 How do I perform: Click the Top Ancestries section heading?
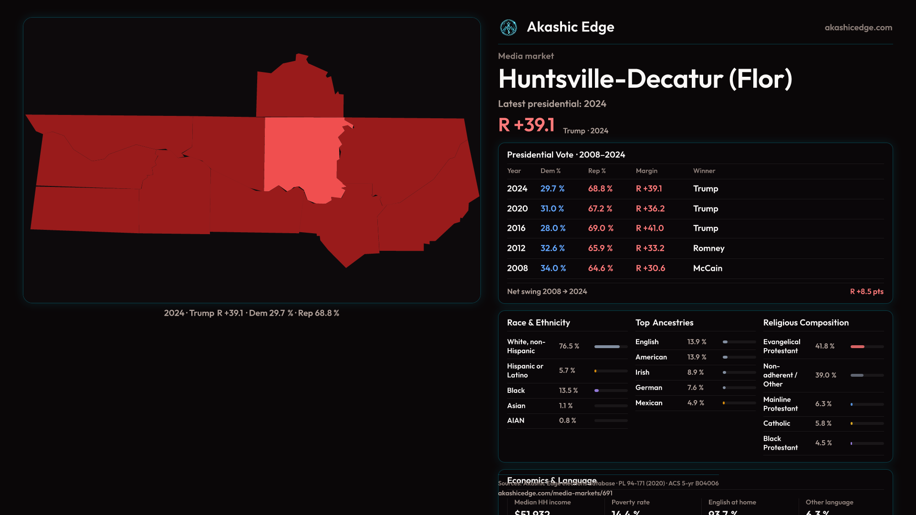click(x=664, y=323)
